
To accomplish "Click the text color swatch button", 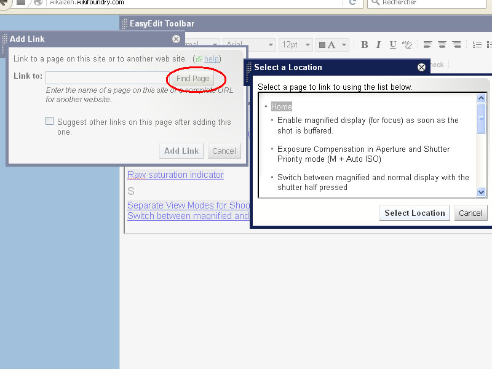I will click(327, 45).
